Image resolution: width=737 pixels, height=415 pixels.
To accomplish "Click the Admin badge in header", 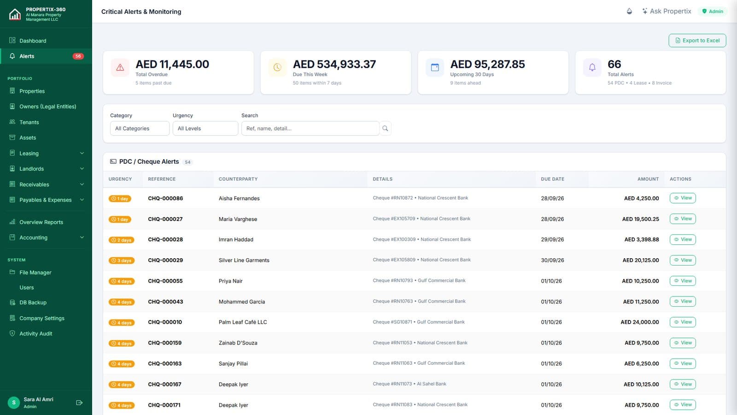I will coord(713,11).
